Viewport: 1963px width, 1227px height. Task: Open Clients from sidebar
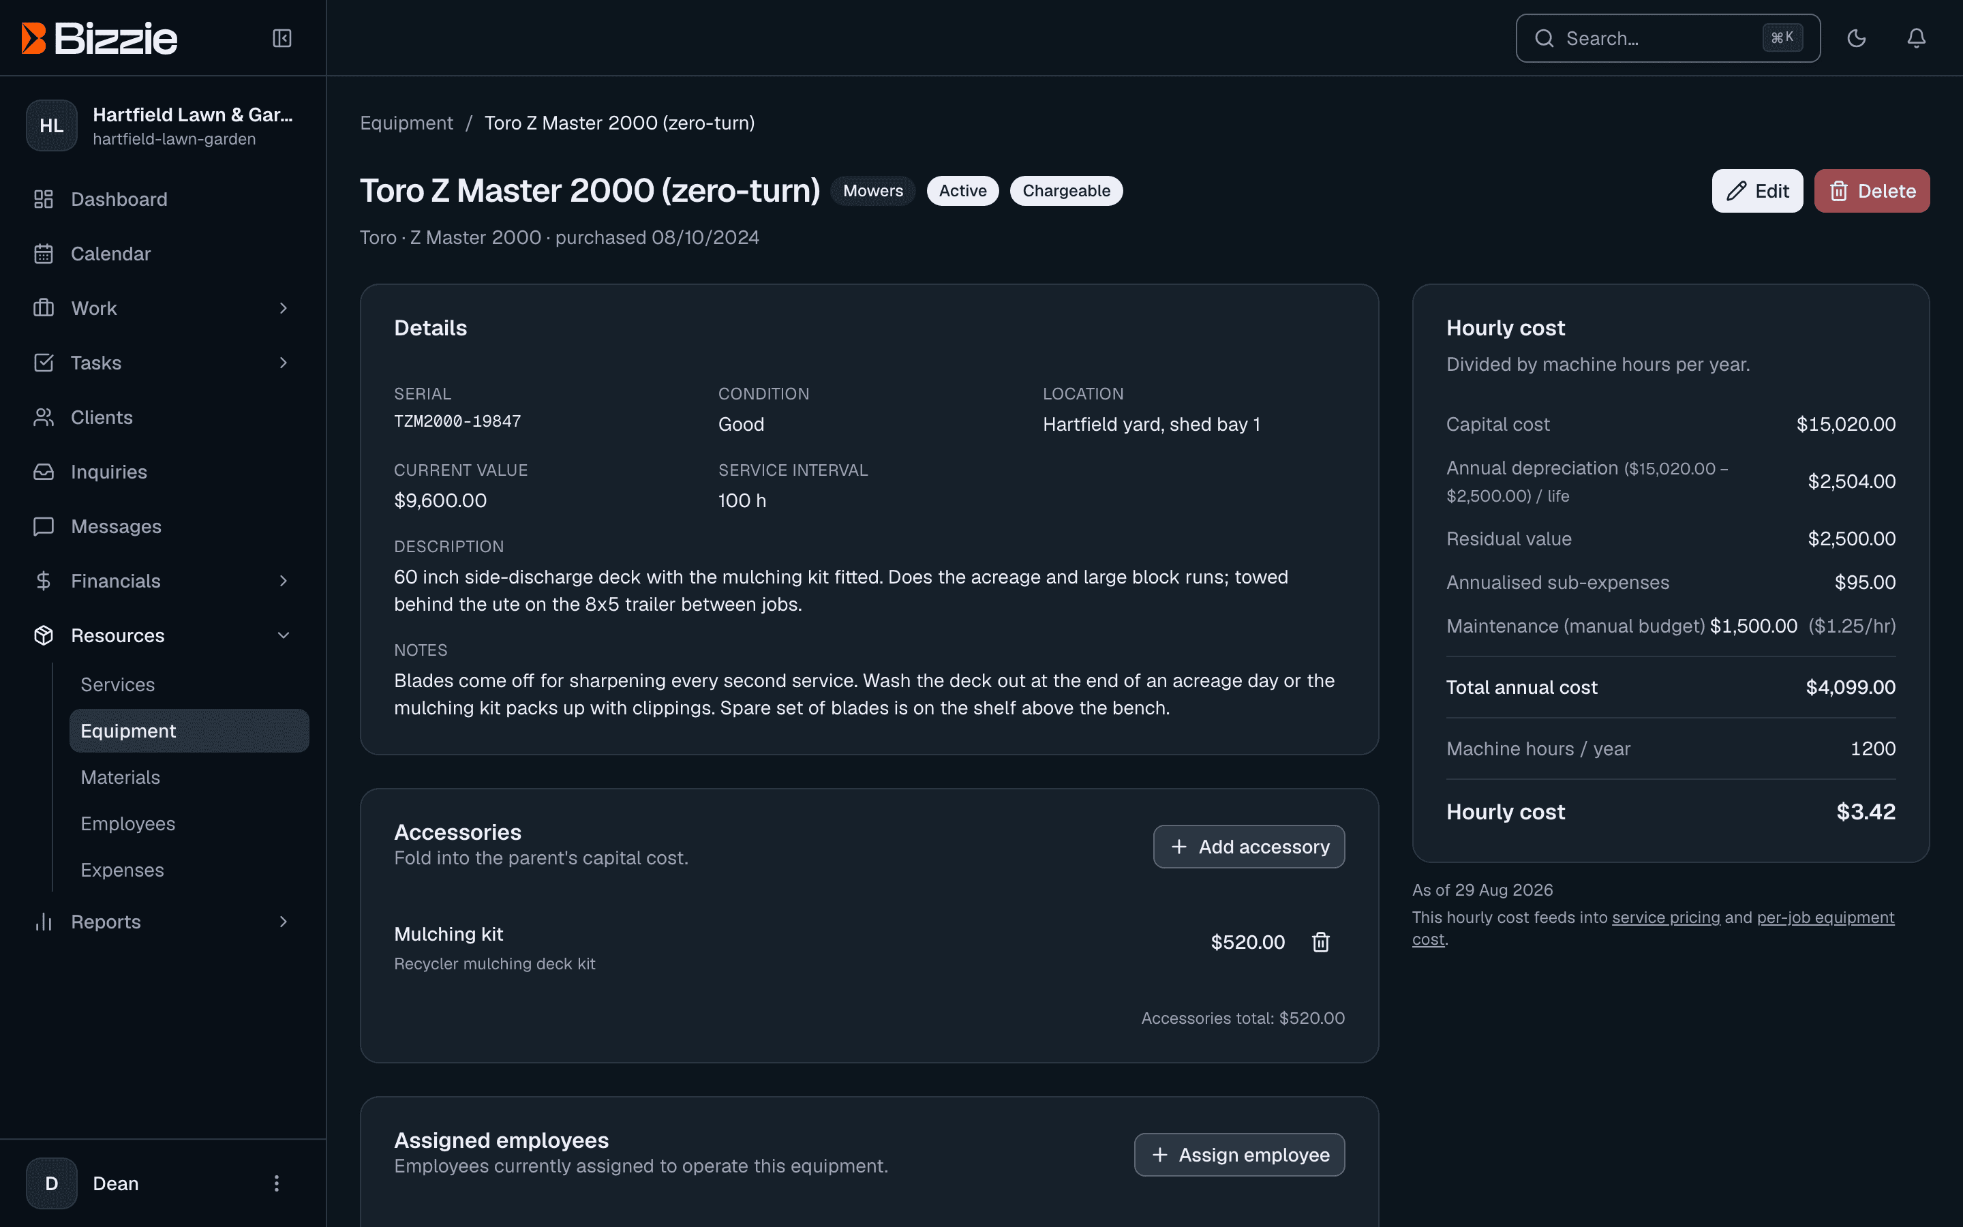tap(163, 417)
